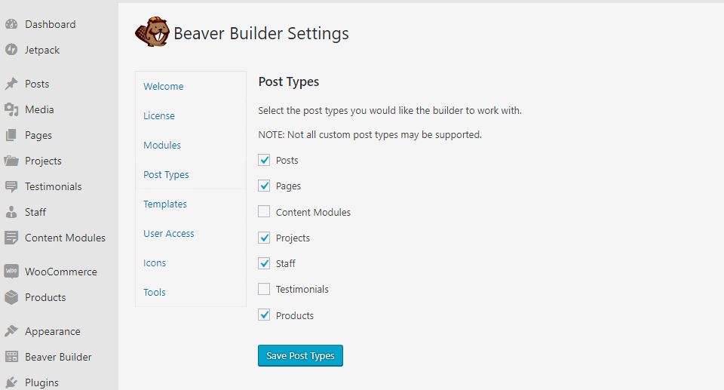
Task: Enable the Testimonials checkbox
Action: point(264,289)
